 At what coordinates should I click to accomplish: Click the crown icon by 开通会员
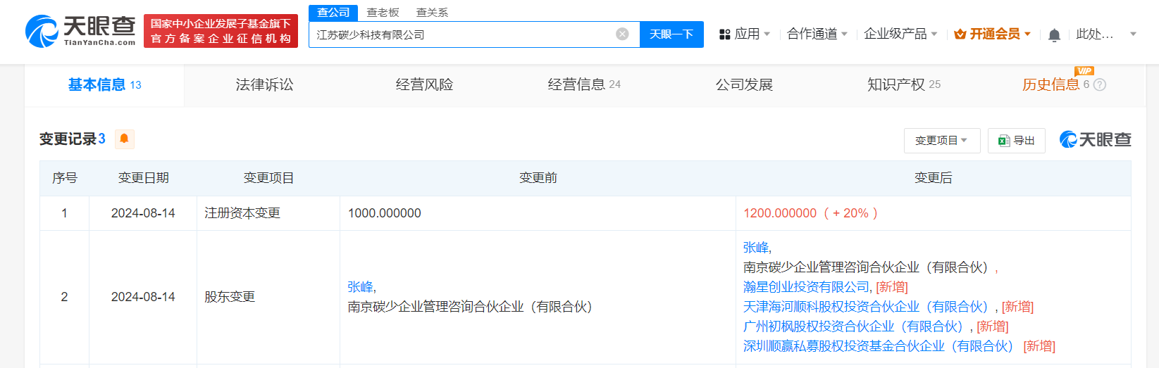(960, 34)
